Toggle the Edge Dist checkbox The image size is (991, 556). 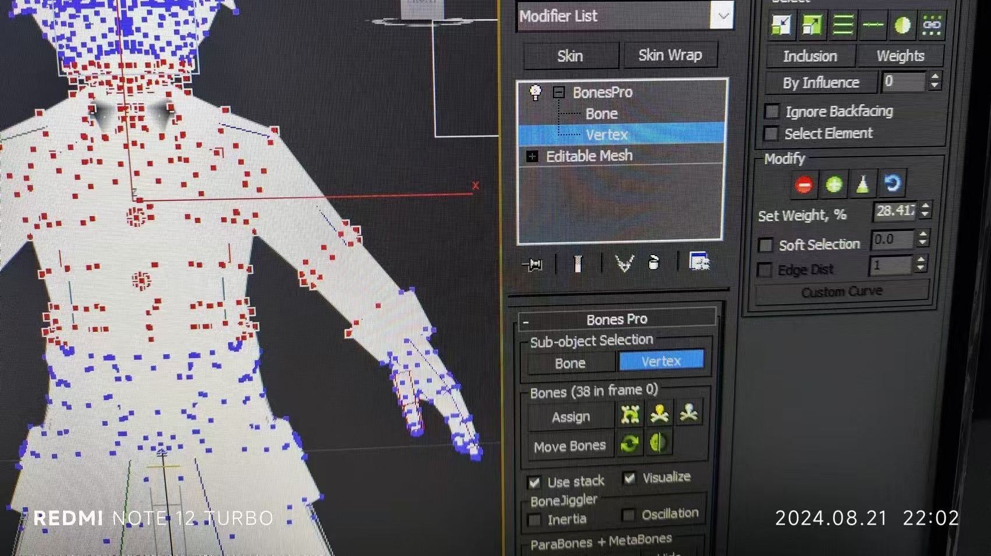pos(764,270)
